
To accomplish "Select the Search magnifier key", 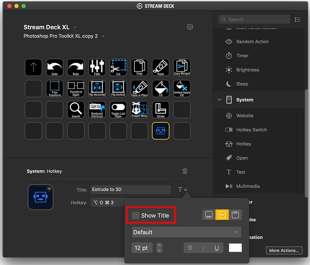I will 76,110.
